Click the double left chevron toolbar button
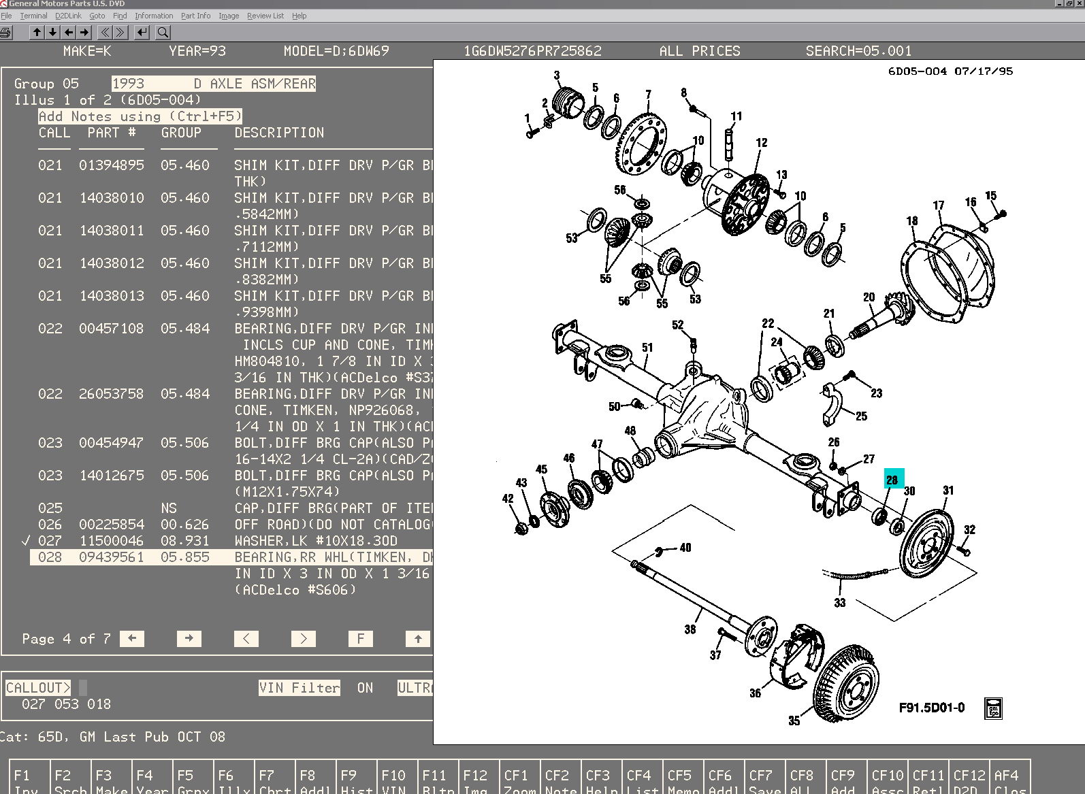This screenshot has width=1085, height=794. (105, 32)
